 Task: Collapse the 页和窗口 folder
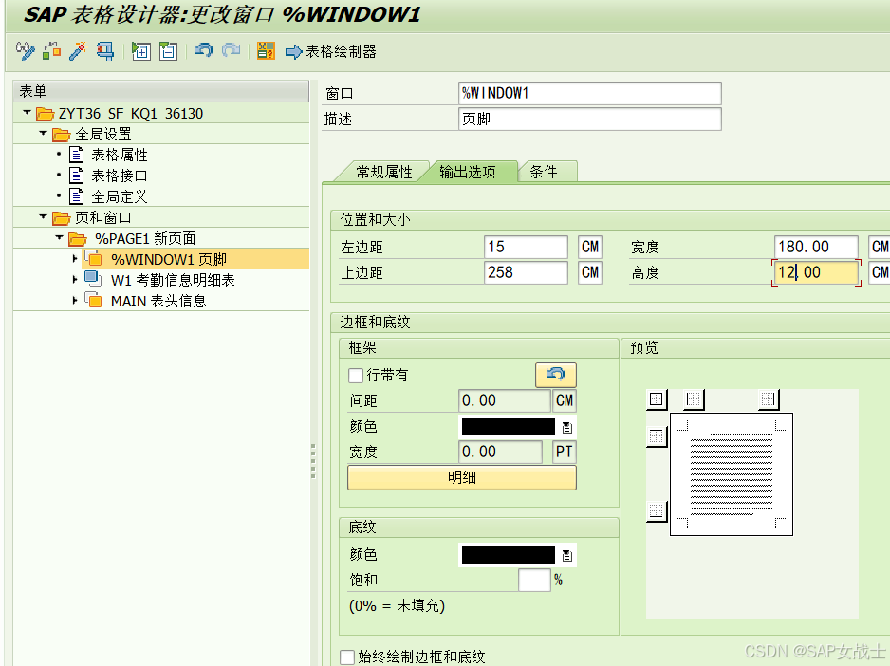43,216
